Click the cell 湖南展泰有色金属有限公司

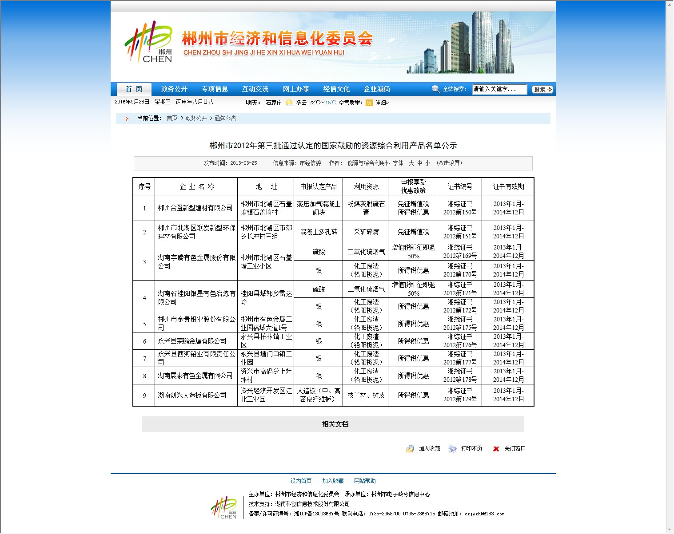coord(195,376)
